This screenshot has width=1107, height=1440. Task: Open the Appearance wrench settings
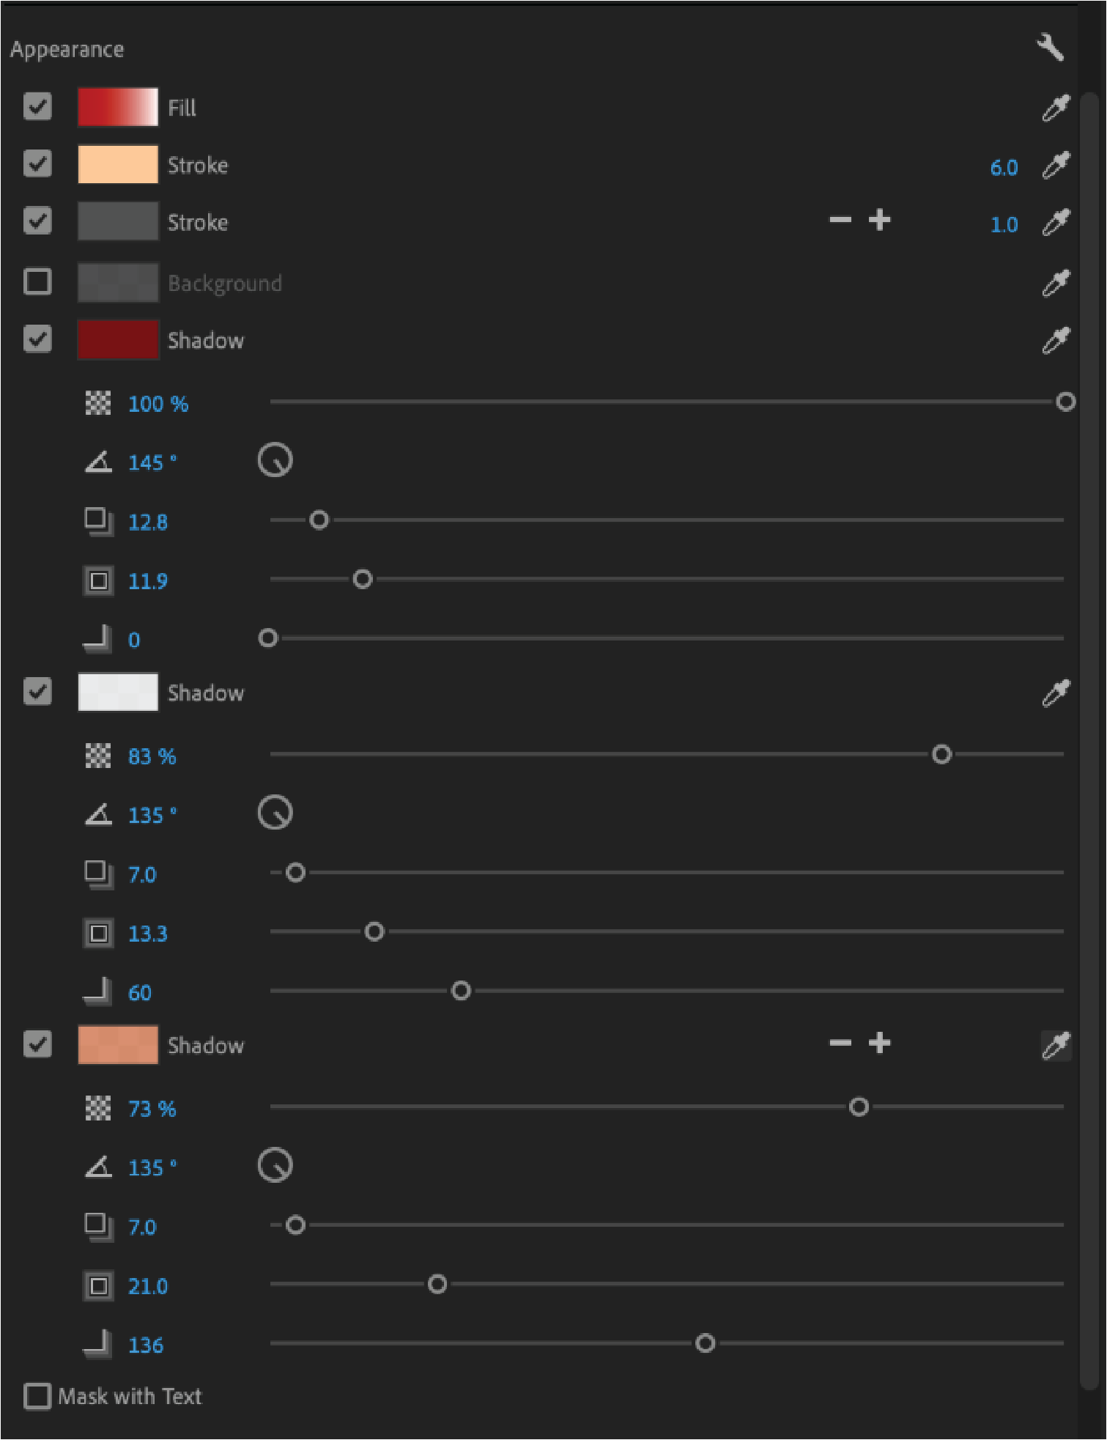click(1050, 48)
